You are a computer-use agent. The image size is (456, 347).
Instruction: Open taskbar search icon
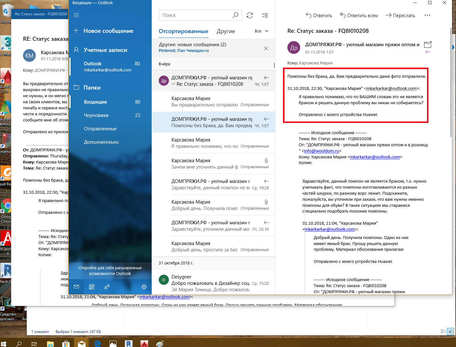pos(19,344)
